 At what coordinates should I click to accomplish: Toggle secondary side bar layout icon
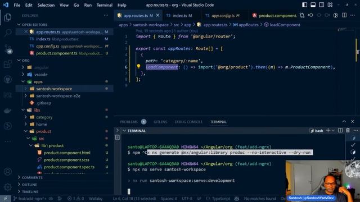pos(321,5)
